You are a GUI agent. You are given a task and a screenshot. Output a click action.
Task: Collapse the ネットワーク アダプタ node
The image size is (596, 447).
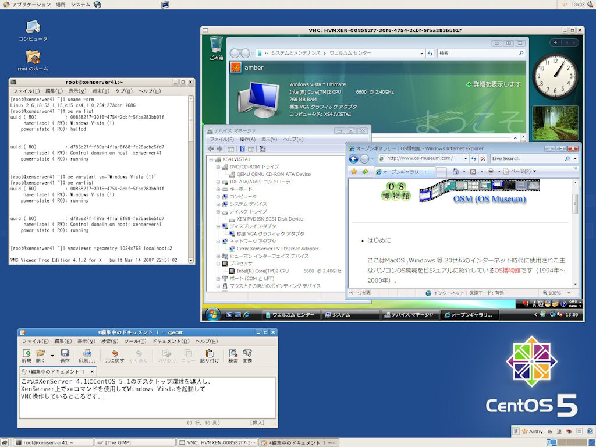pos(218,242)
